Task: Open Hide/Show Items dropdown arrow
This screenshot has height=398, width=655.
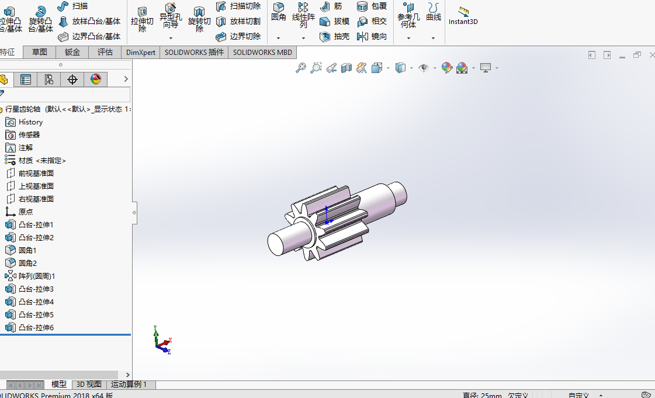Action: click(x=435, y=68)
